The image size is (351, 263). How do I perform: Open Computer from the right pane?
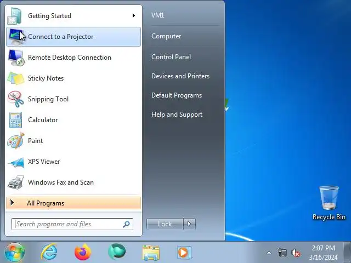166,36
